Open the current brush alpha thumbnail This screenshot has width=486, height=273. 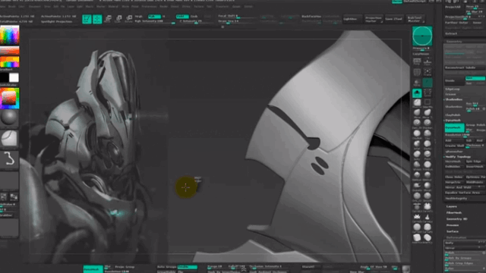(x=9, y=138)
